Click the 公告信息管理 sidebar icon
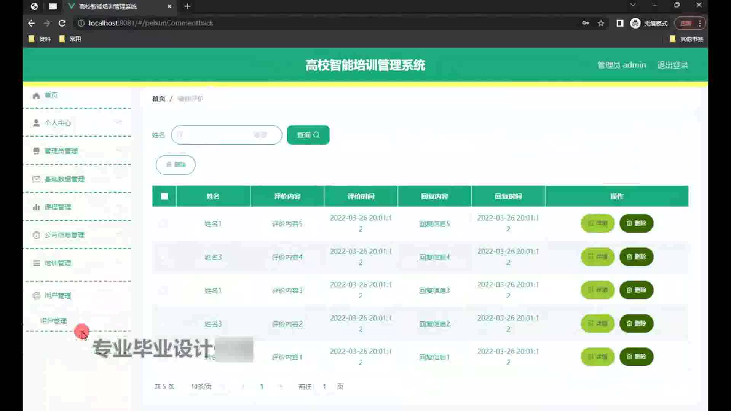 point(36,235)
